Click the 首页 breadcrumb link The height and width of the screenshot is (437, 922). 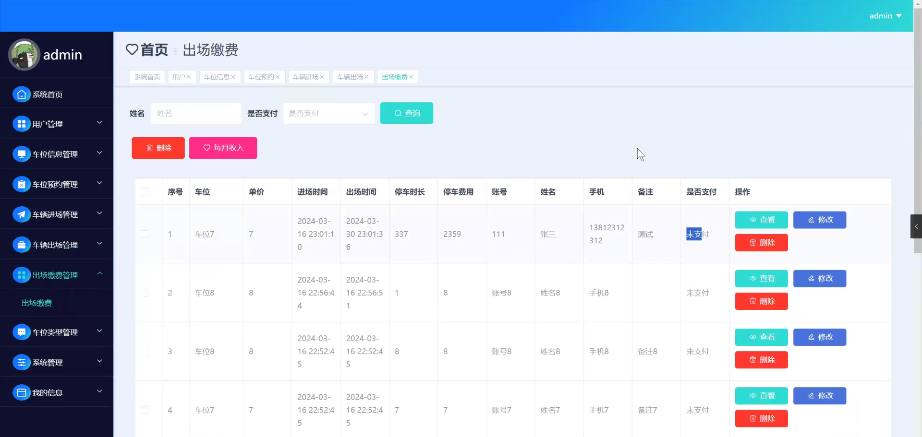(x=154, y=49)
